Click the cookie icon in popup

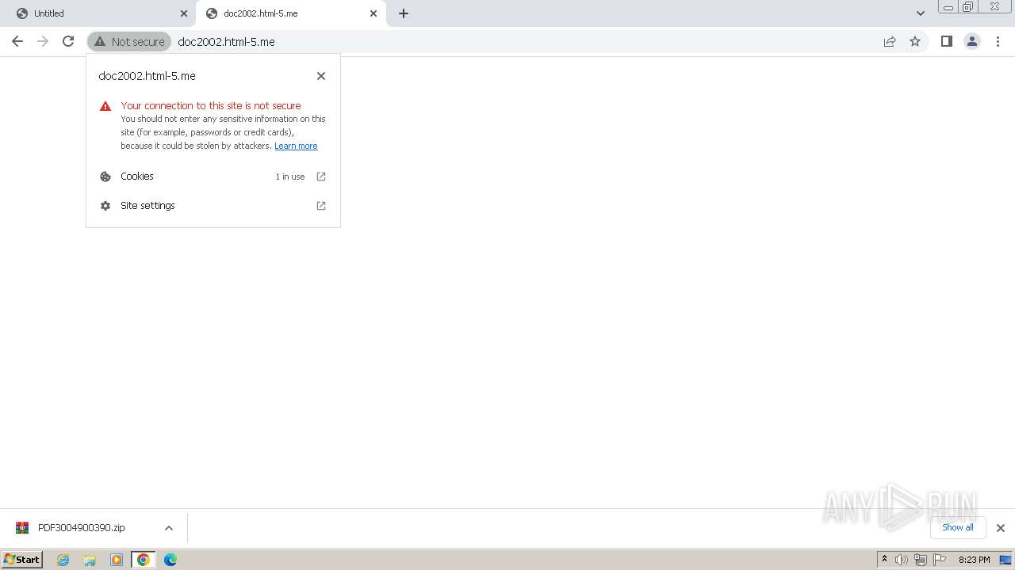click(105, 177)
